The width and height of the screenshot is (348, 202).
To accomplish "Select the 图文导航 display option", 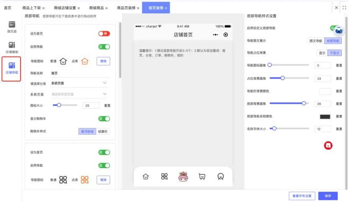I will coord(316,41).
